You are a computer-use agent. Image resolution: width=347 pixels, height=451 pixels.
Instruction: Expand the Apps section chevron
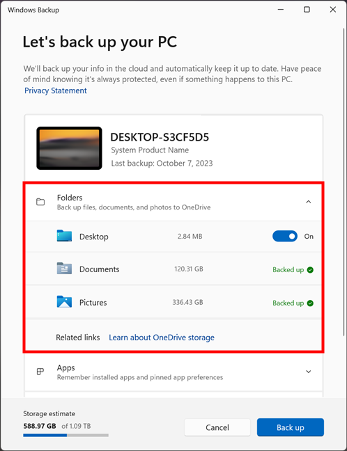click(309, 372)
